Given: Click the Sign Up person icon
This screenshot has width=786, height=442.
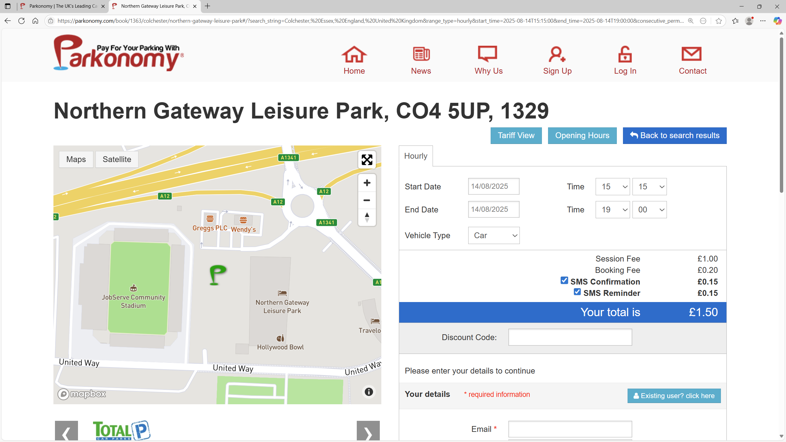Looking at the screenshot, I should pos(557,54).
